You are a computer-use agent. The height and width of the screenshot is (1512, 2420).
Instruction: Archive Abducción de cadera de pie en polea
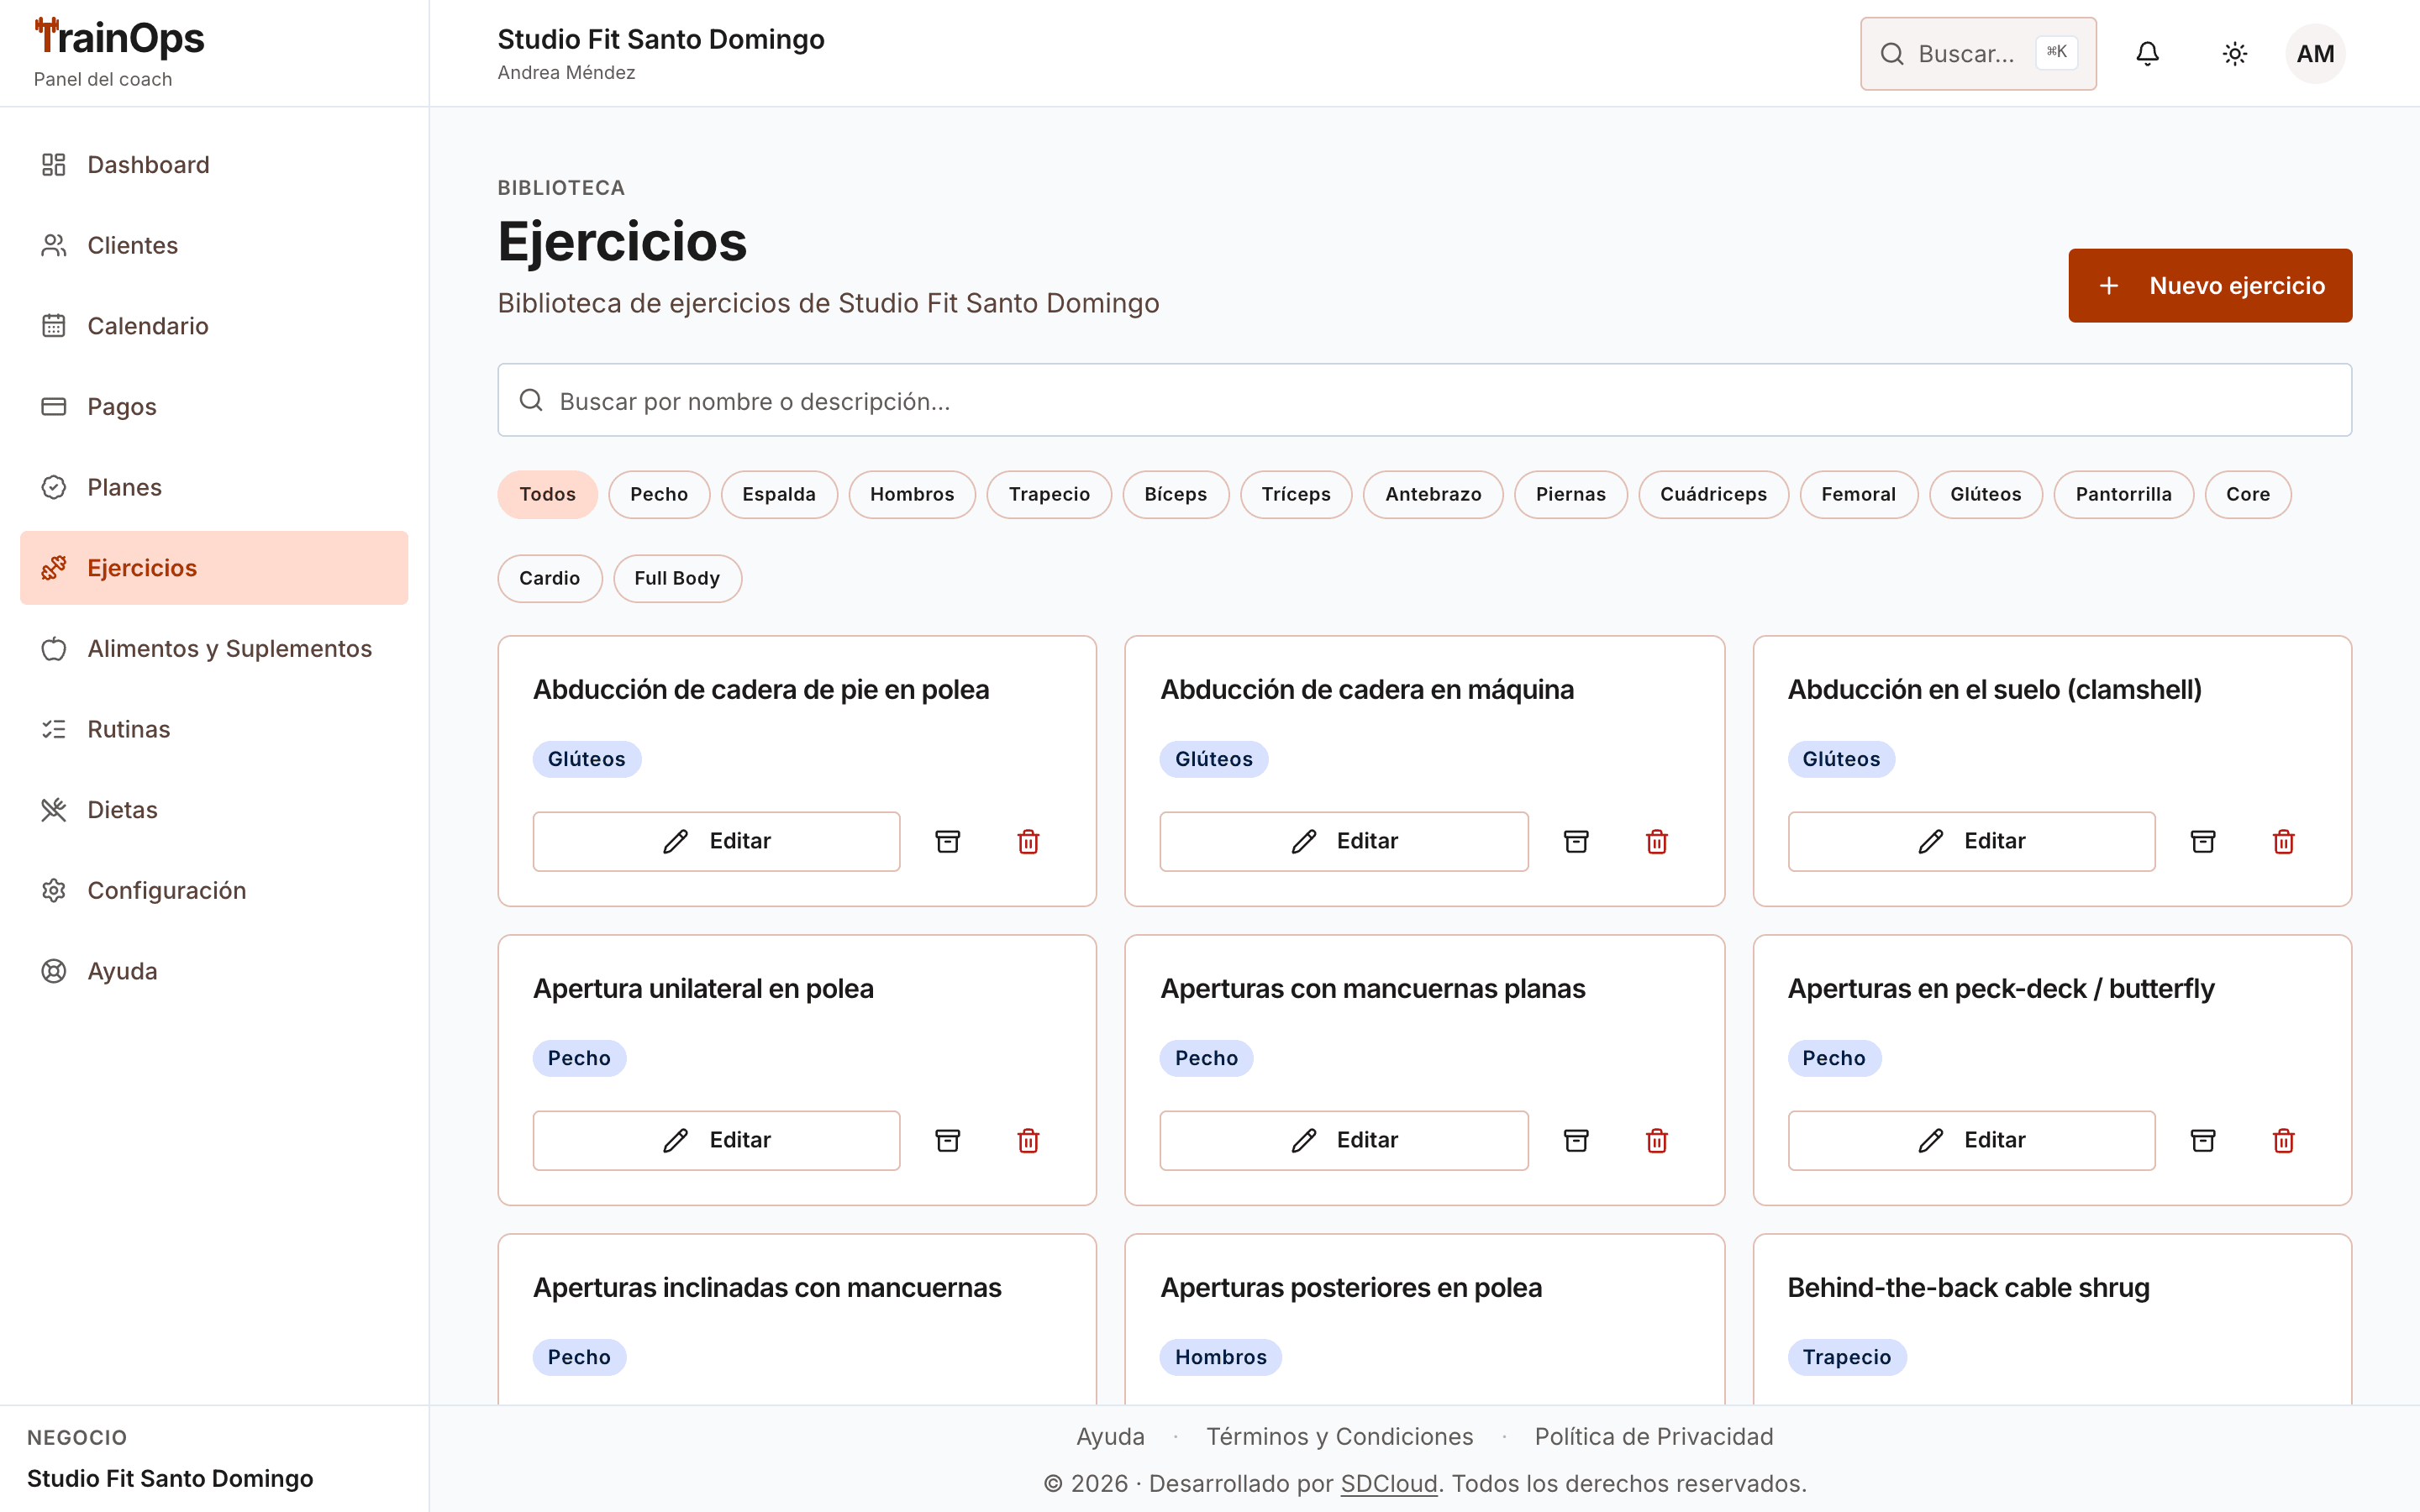pyautogui.click(x=948, y=841)
